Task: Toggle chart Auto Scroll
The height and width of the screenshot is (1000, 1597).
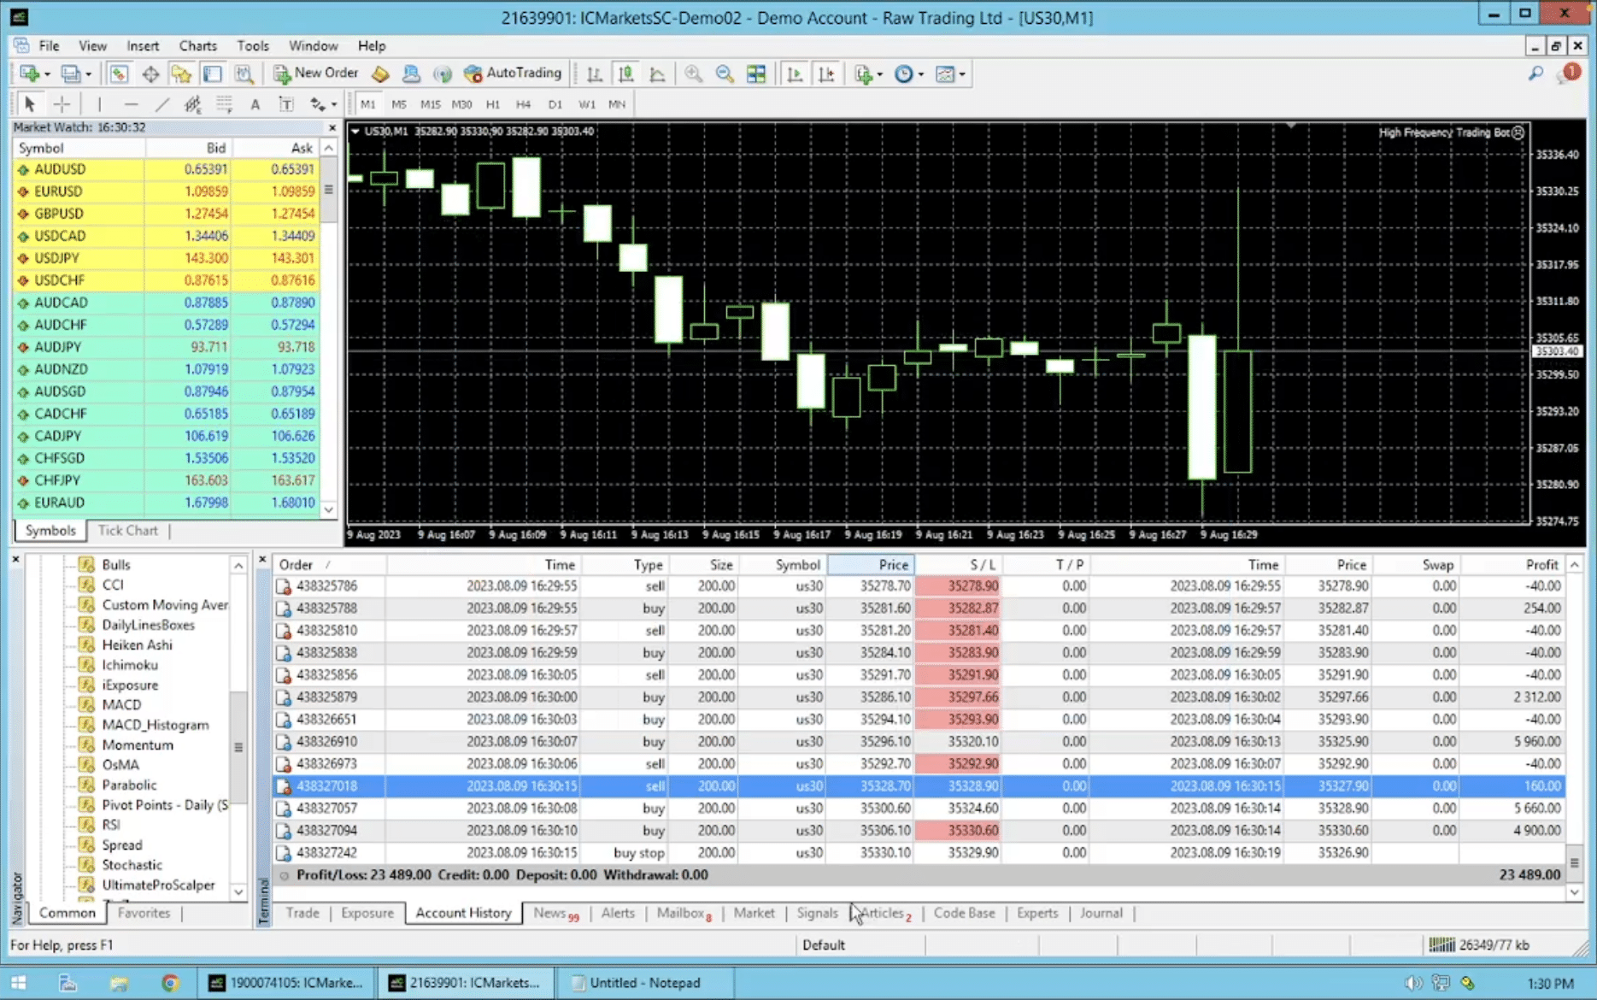Action: (795, 74)
